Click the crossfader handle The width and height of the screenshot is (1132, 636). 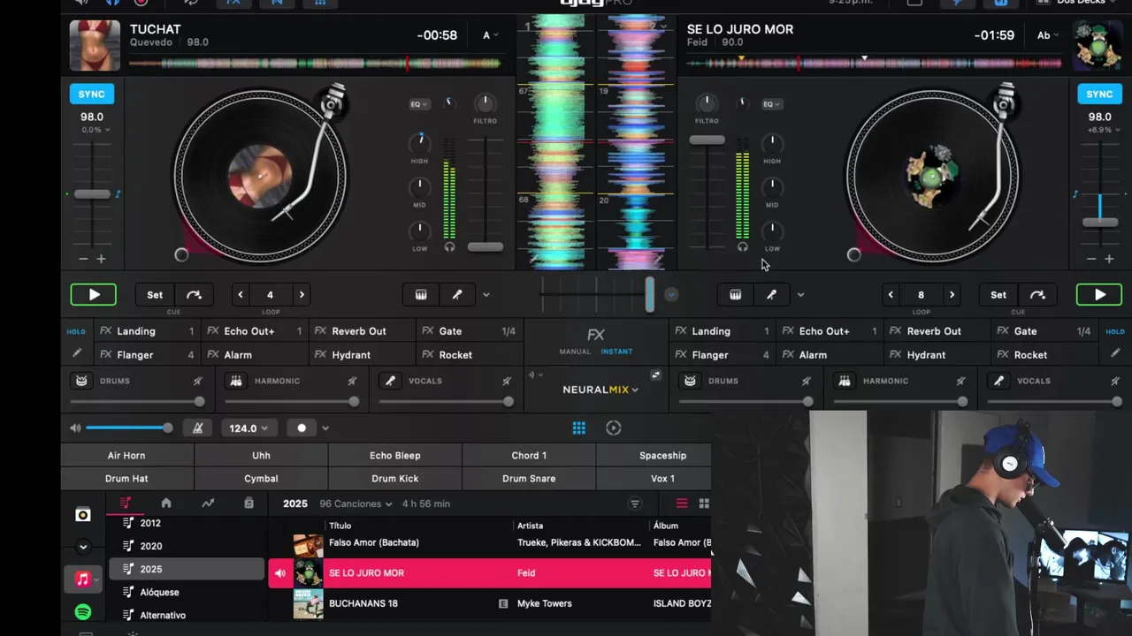(650, 294)
